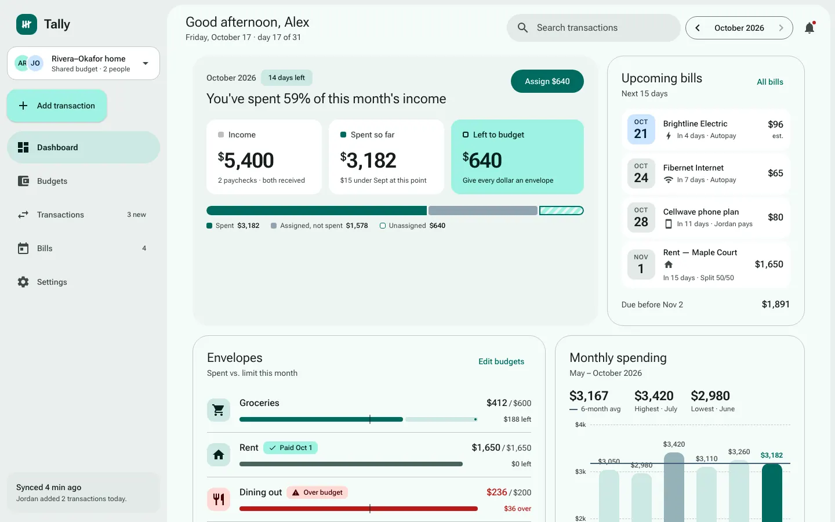The image size is (835, 522).
Task: Click the house icon on Rent — Maple Court
Action: coord(669,264)
